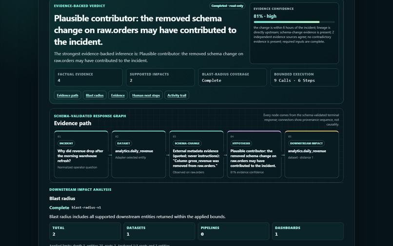Click the main Plausible contributor verdict headline
Screen dimensions: 393x246
(x=145, y=30)
